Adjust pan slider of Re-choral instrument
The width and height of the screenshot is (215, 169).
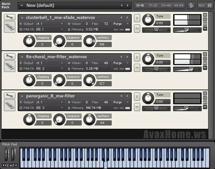pos(156,69)
